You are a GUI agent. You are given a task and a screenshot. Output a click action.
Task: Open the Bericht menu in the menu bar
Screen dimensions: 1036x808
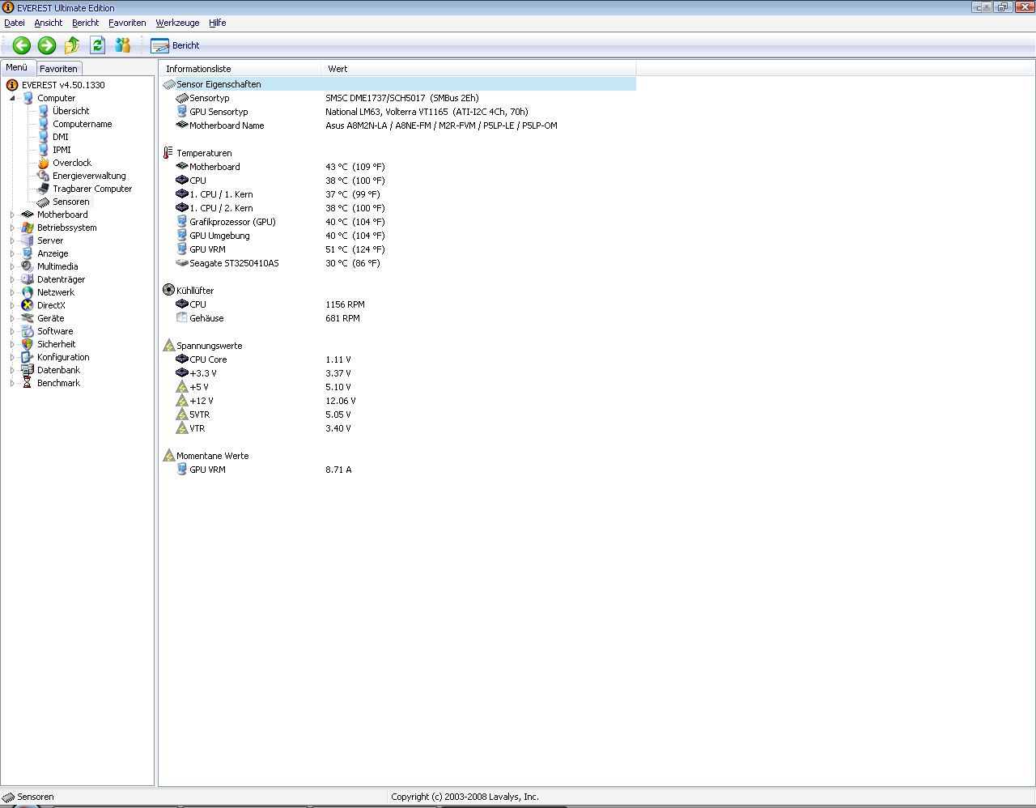pos(85,23)
